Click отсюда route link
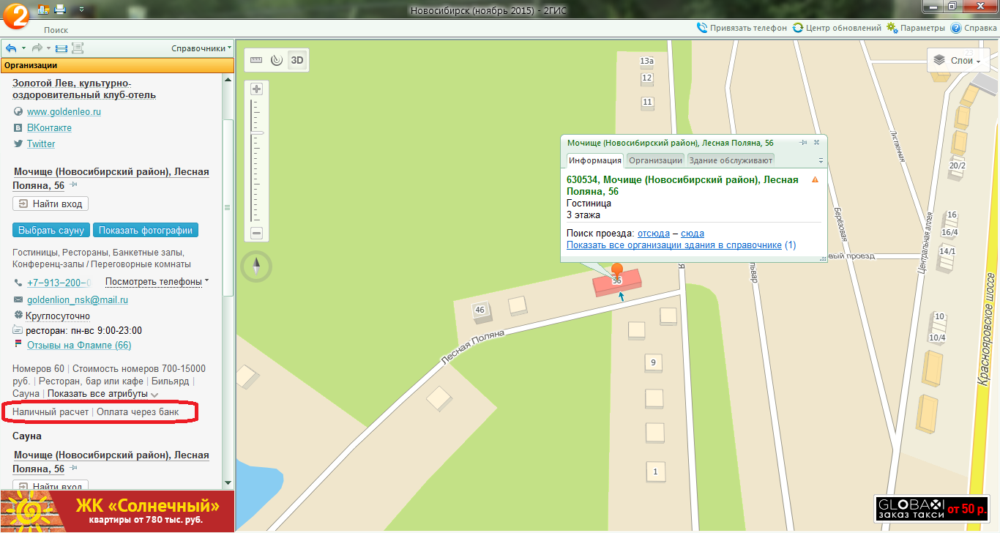Image resolution: width=1000 pixels, height=533 pixels. click(x=654, y=234)
